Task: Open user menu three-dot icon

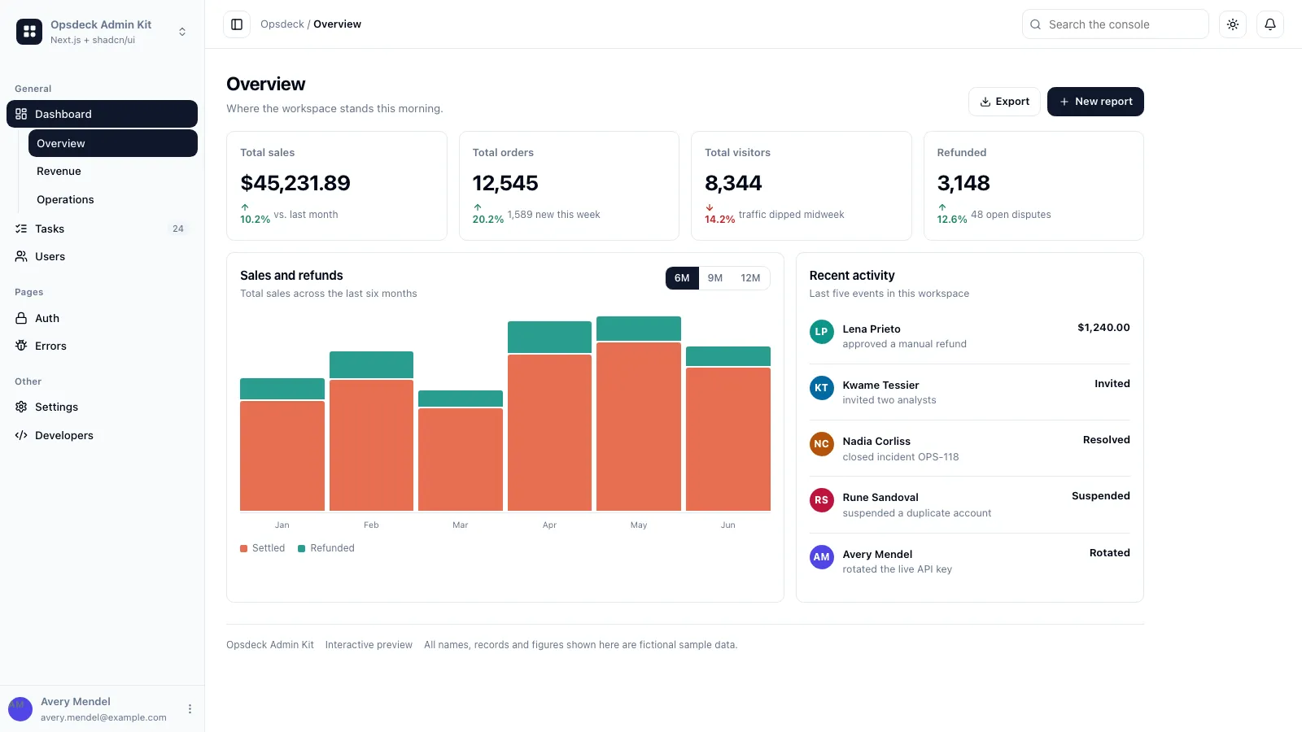Action: coord(190,709)
